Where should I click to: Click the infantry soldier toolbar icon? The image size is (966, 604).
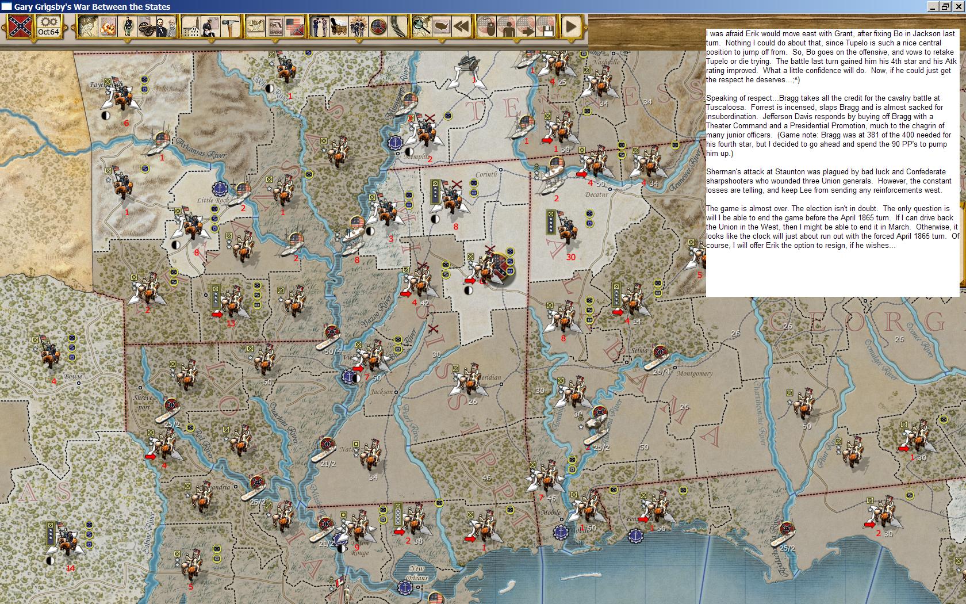coord(128,26)
